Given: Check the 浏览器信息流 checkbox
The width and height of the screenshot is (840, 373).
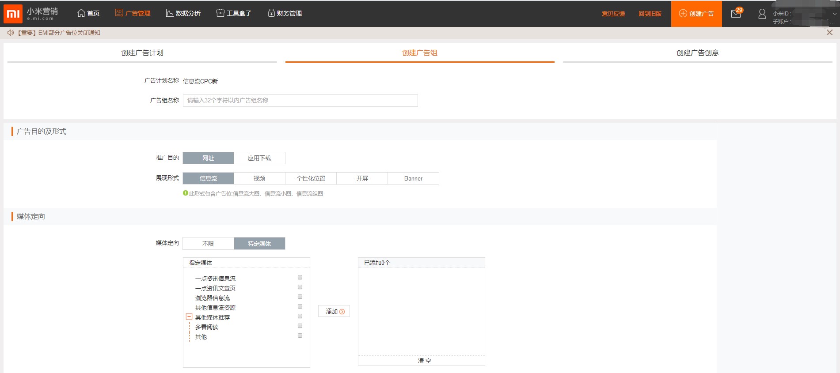Looking at the screenshot, I should (300, 297).
